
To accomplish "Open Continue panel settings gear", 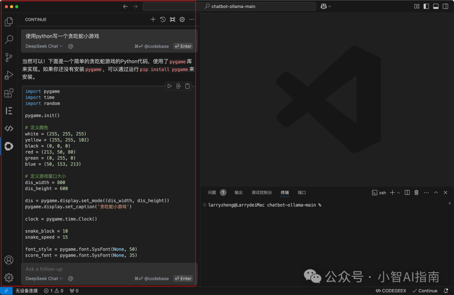I will click(x=182, y=19).
